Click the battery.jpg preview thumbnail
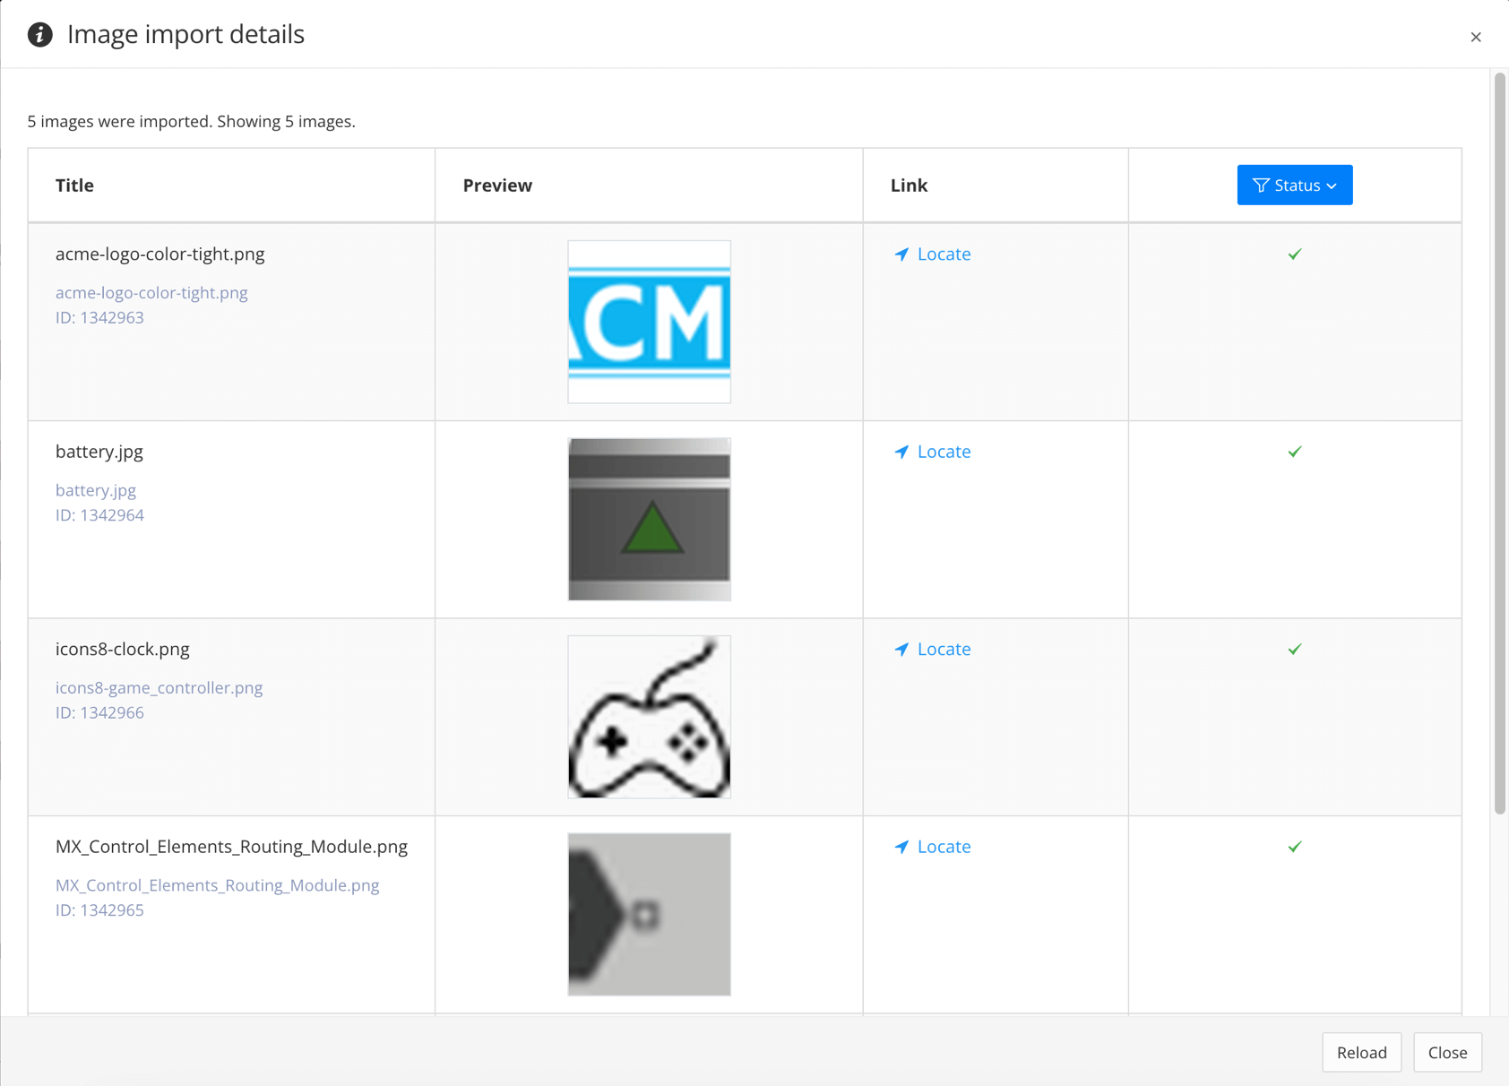 pos(648,519)
